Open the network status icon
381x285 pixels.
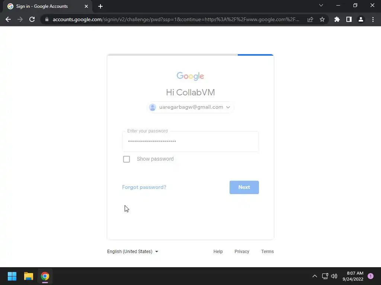tap(325, 276)
